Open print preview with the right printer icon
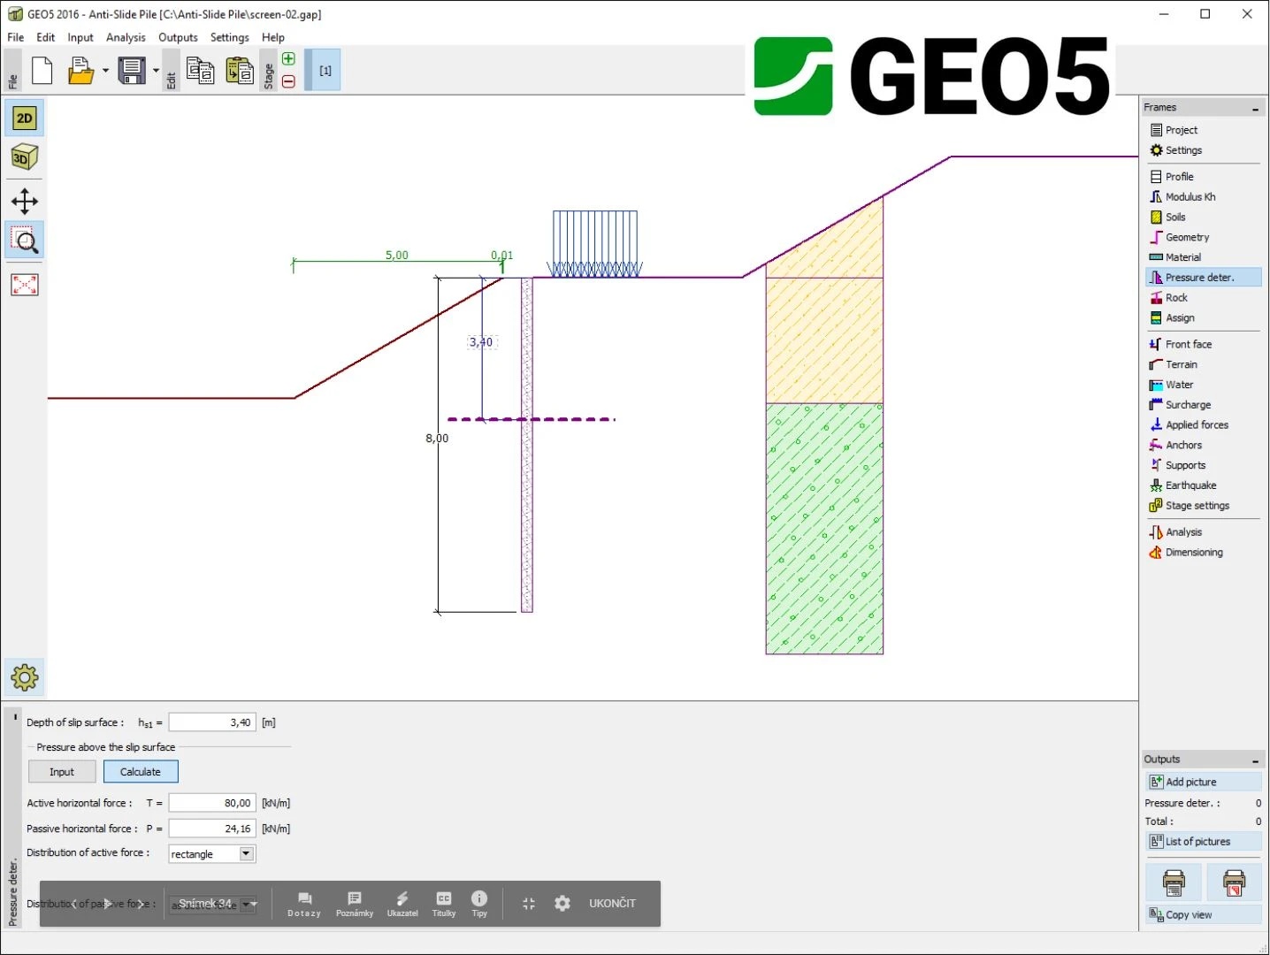 coord(1234,882)
